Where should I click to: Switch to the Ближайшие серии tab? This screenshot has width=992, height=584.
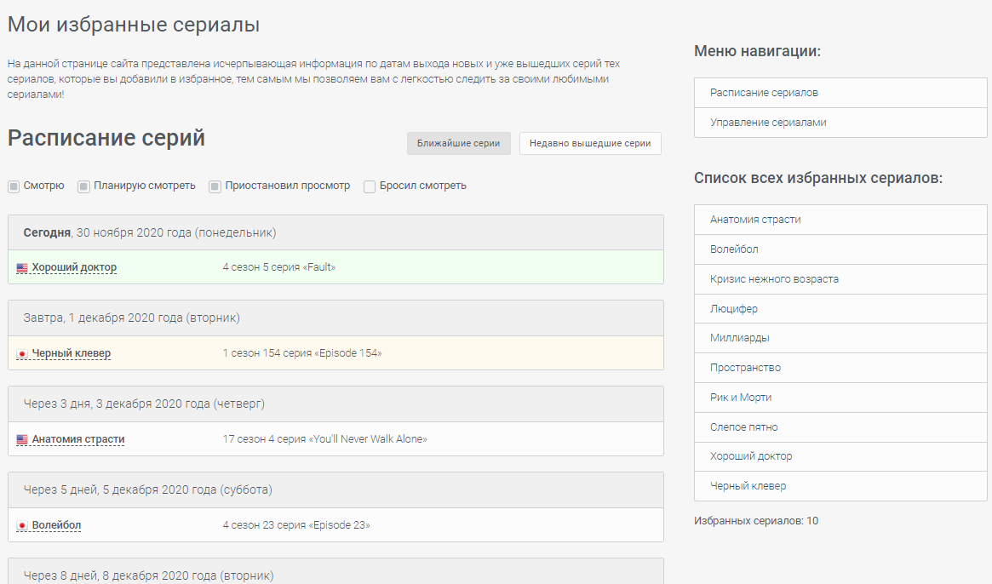coord(458,144)
